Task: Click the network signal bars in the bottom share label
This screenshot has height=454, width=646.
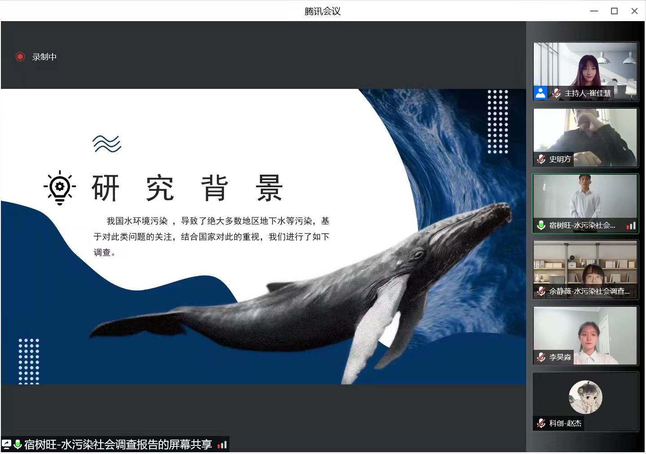Action: tap(222, 445)
